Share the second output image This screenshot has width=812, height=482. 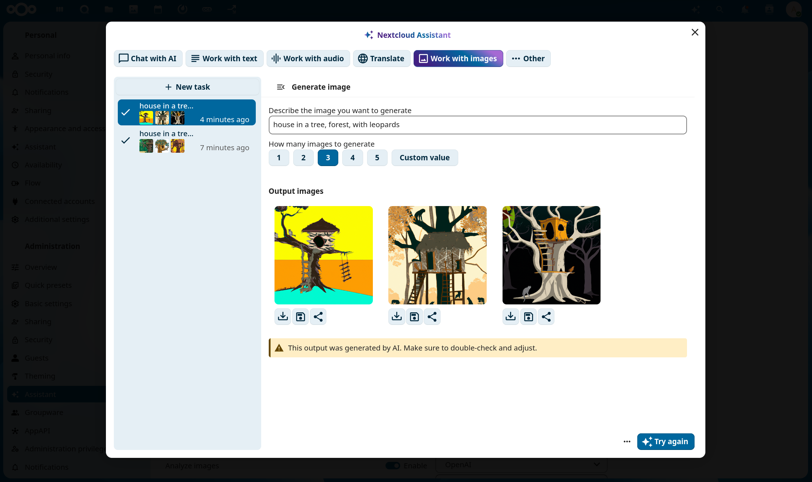coord(432,317)
